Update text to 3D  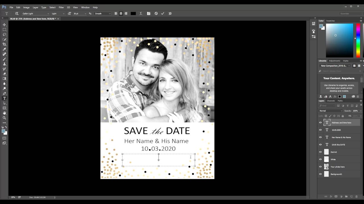point(170,13)
